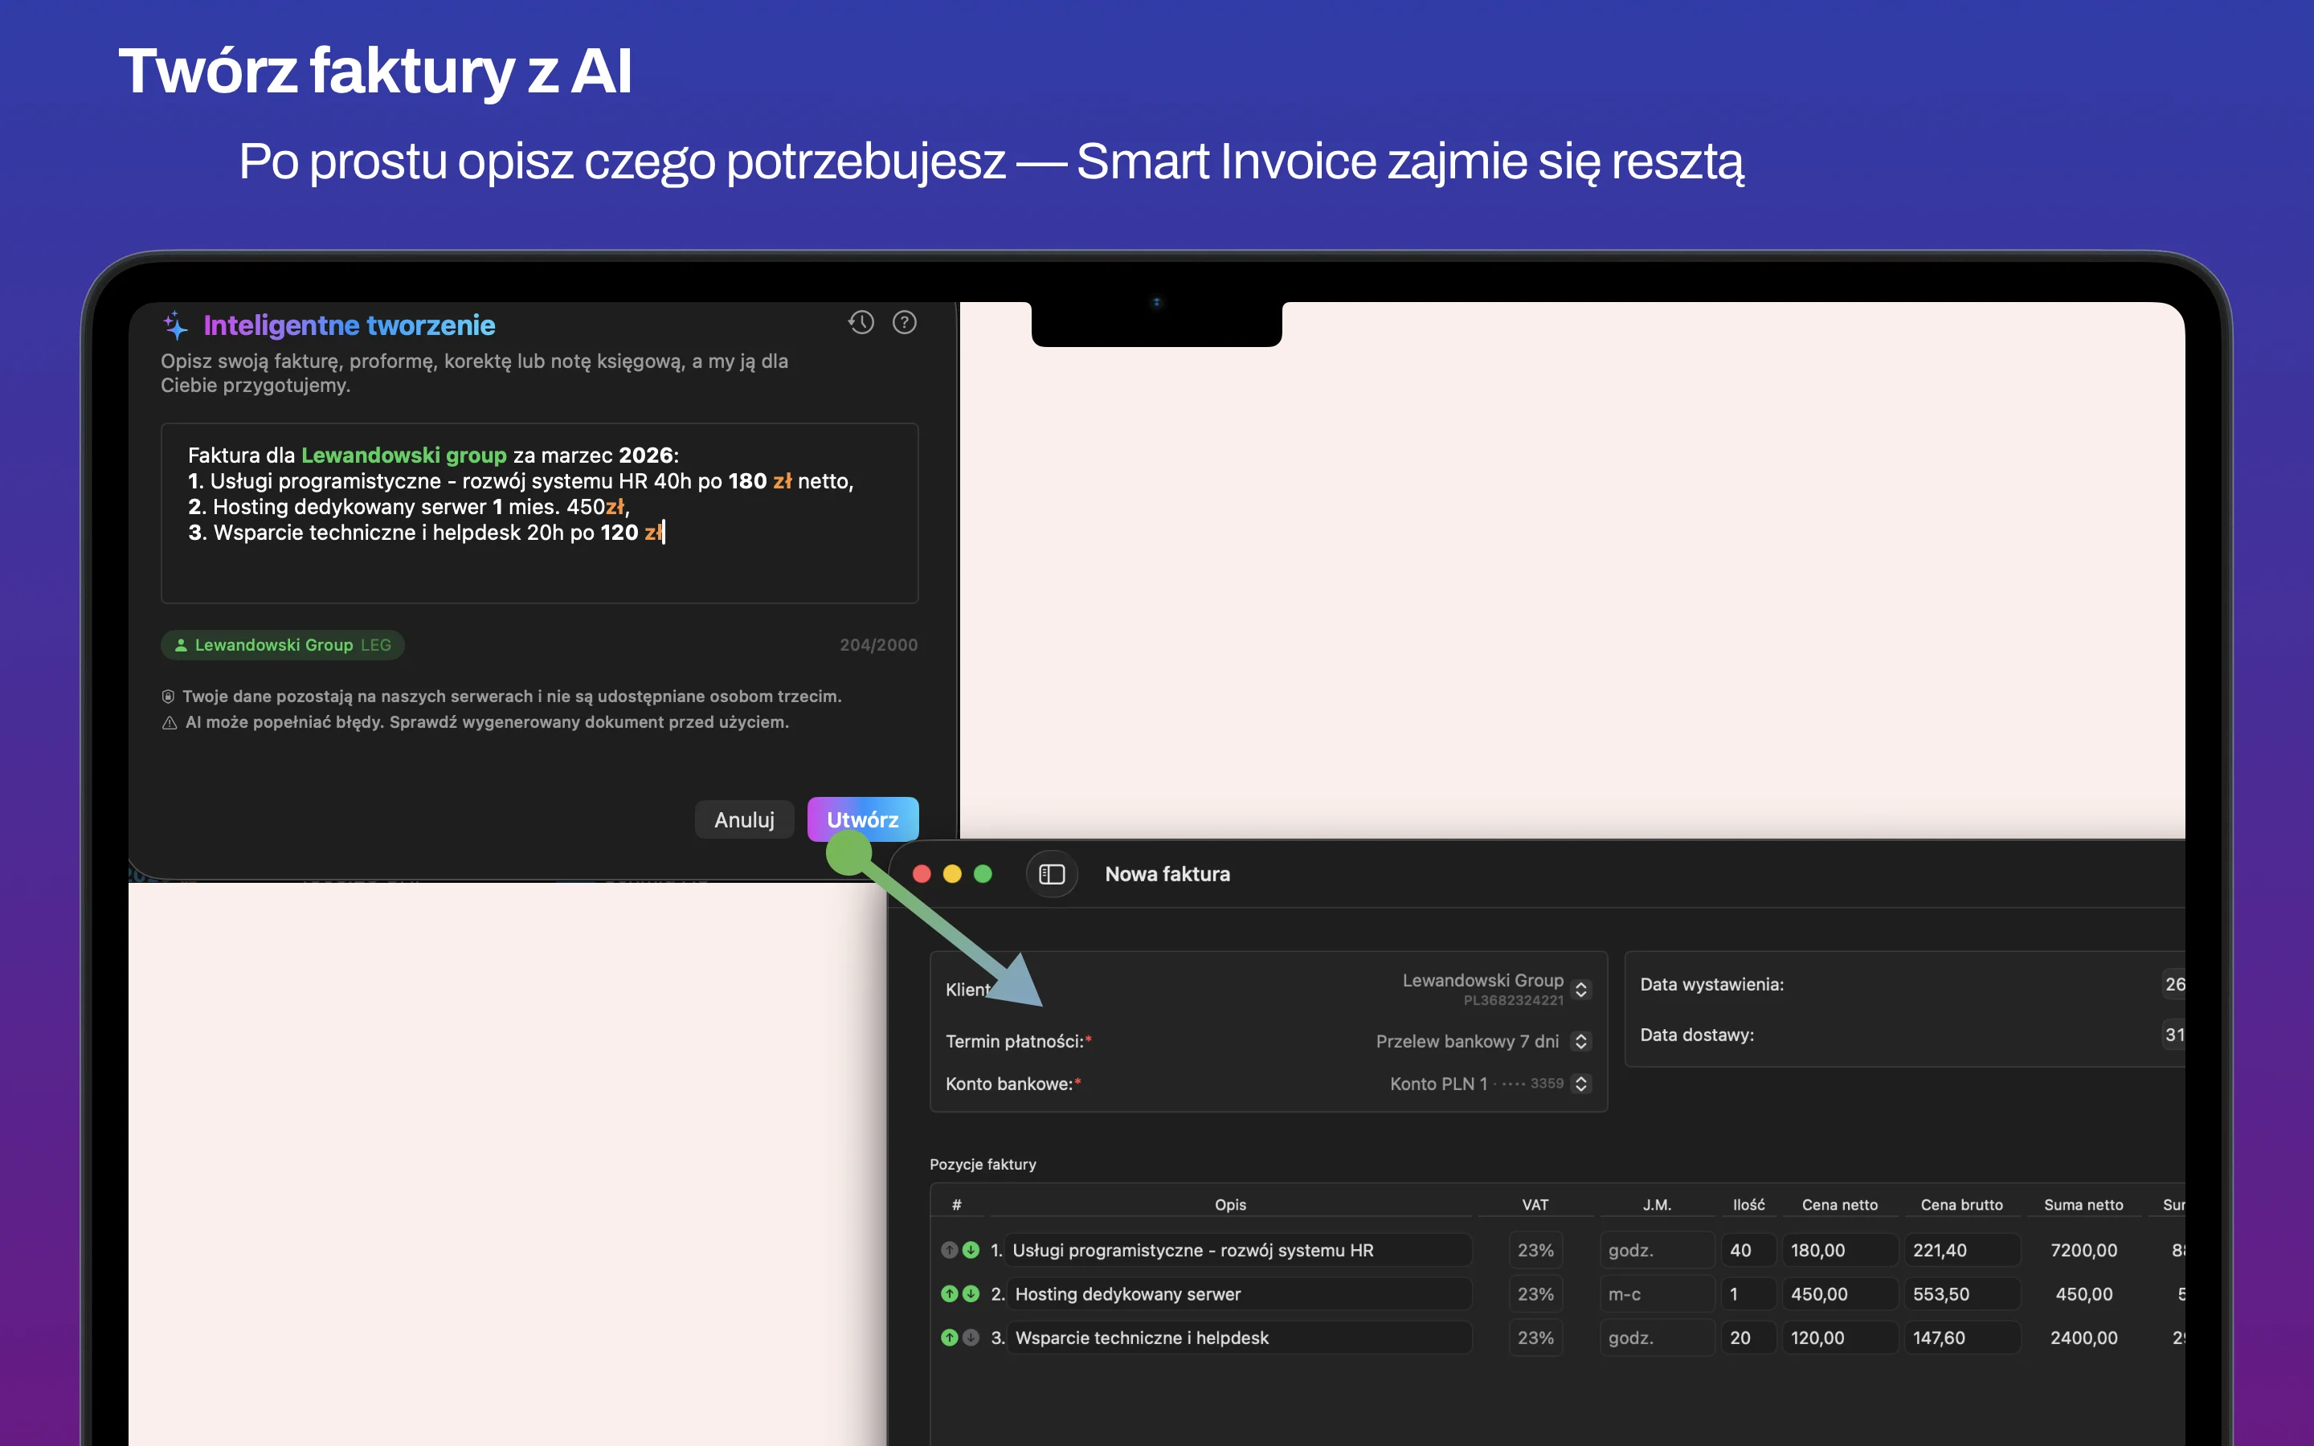Click the Lewandowski Group LEG client chip
The image size is (2314, 1446).
pyautogui.click(x=283, y=646)
